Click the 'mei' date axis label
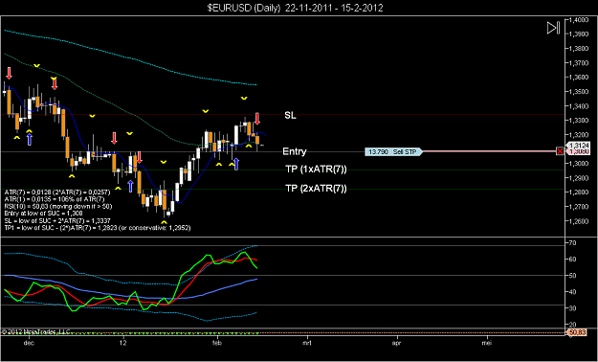 pyautogui.click(x=487, y=343)
